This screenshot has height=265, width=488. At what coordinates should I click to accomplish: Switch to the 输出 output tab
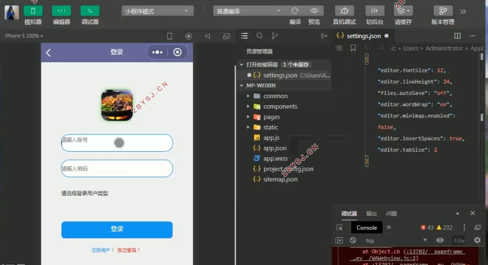coord(371,214)
